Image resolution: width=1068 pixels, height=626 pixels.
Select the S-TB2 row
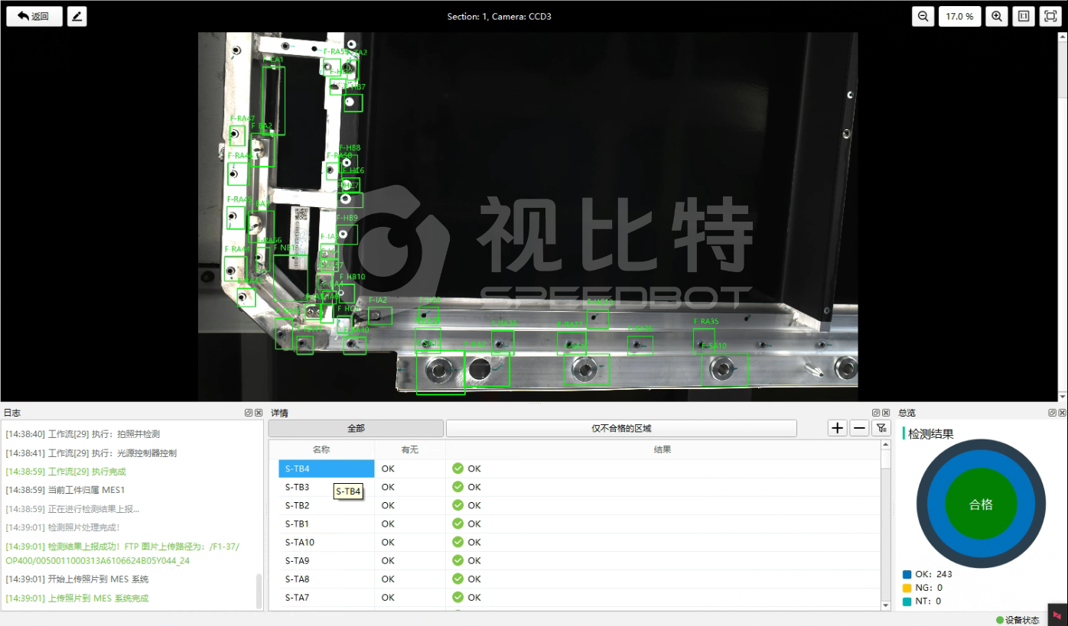(579, 505)
